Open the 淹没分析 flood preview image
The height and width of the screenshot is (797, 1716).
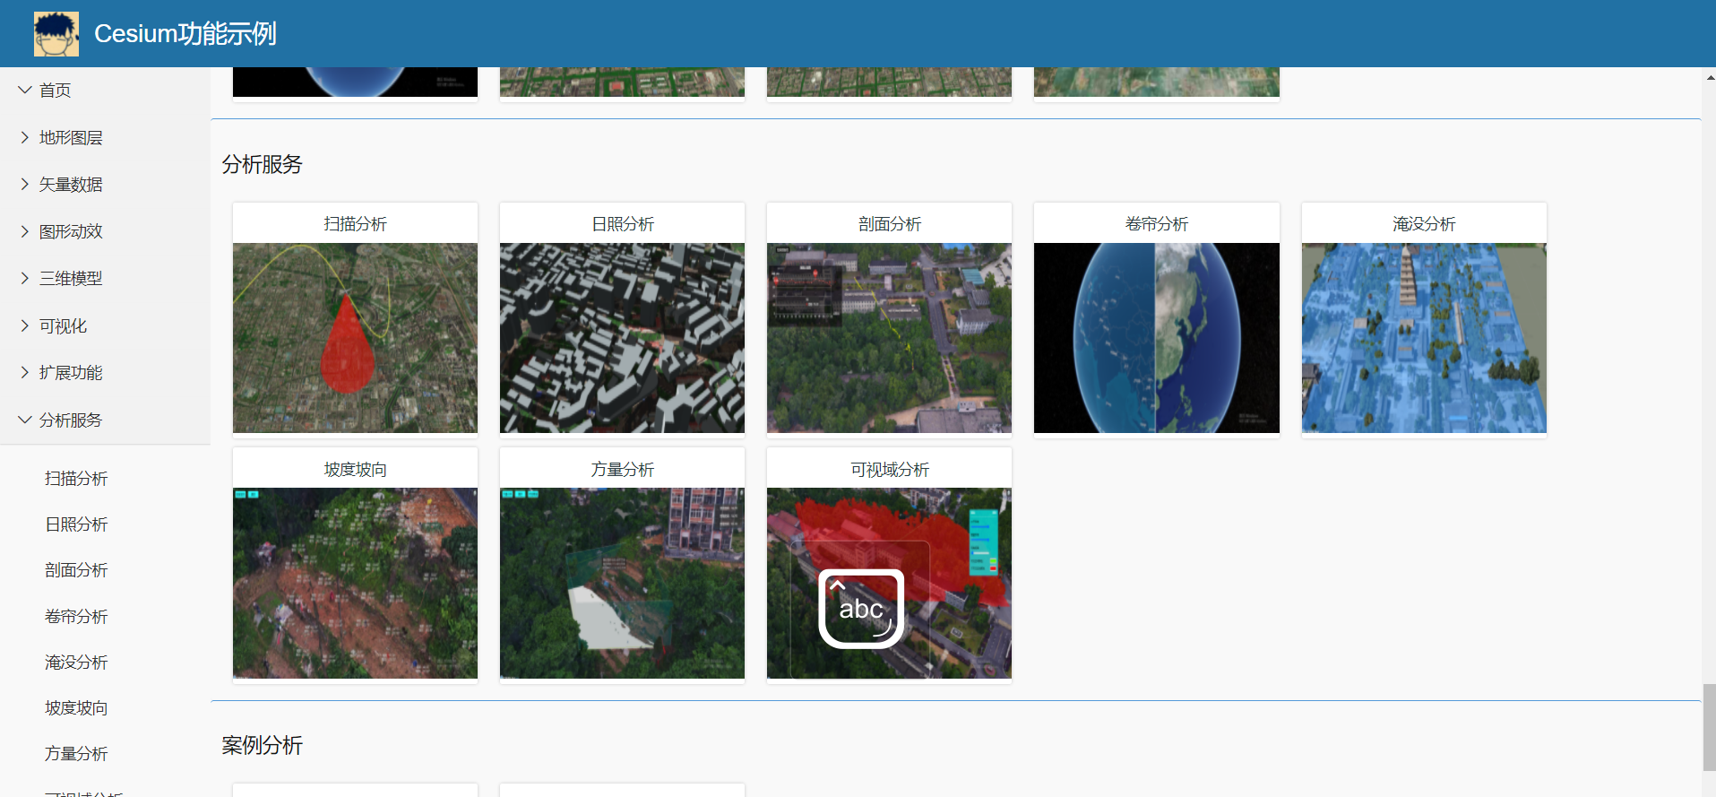pos(1423,338)
